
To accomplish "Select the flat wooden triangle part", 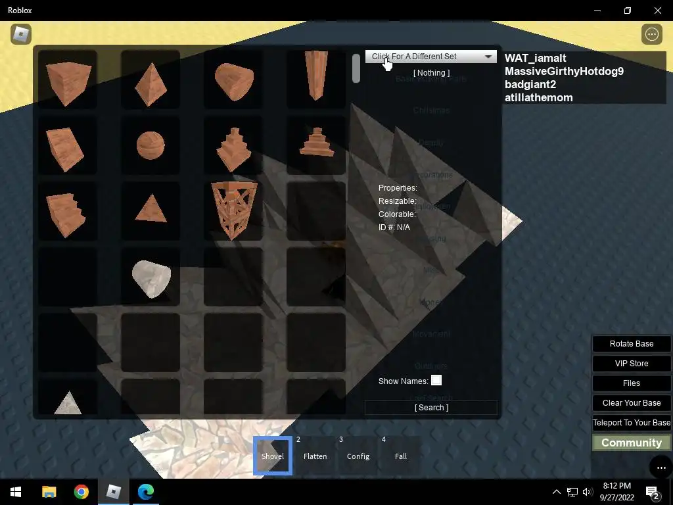I will (x=151, y=211).
